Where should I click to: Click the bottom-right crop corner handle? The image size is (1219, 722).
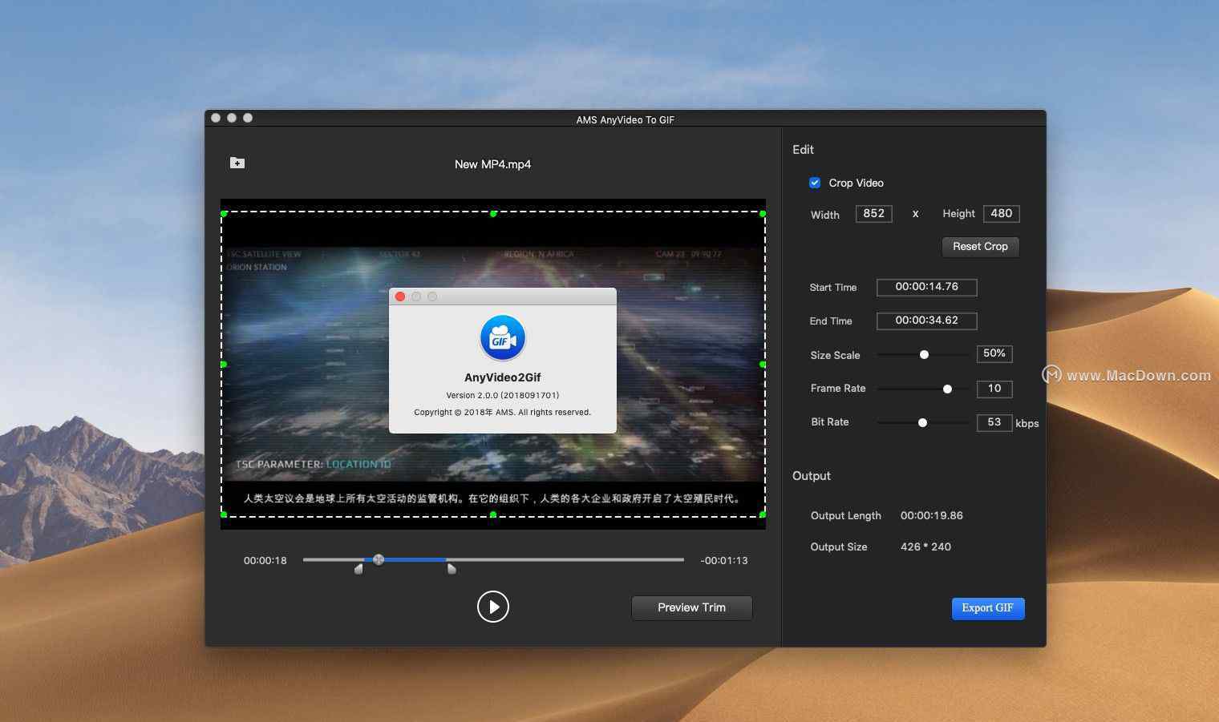click(x=763, y=514)
